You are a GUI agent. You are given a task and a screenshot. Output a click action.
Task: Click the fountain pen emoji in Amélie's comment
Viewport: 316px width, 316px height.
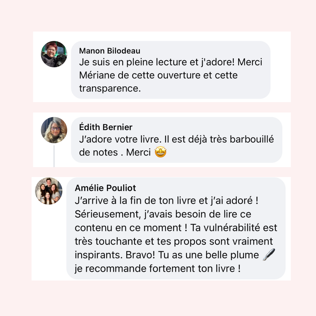[269, 255]
